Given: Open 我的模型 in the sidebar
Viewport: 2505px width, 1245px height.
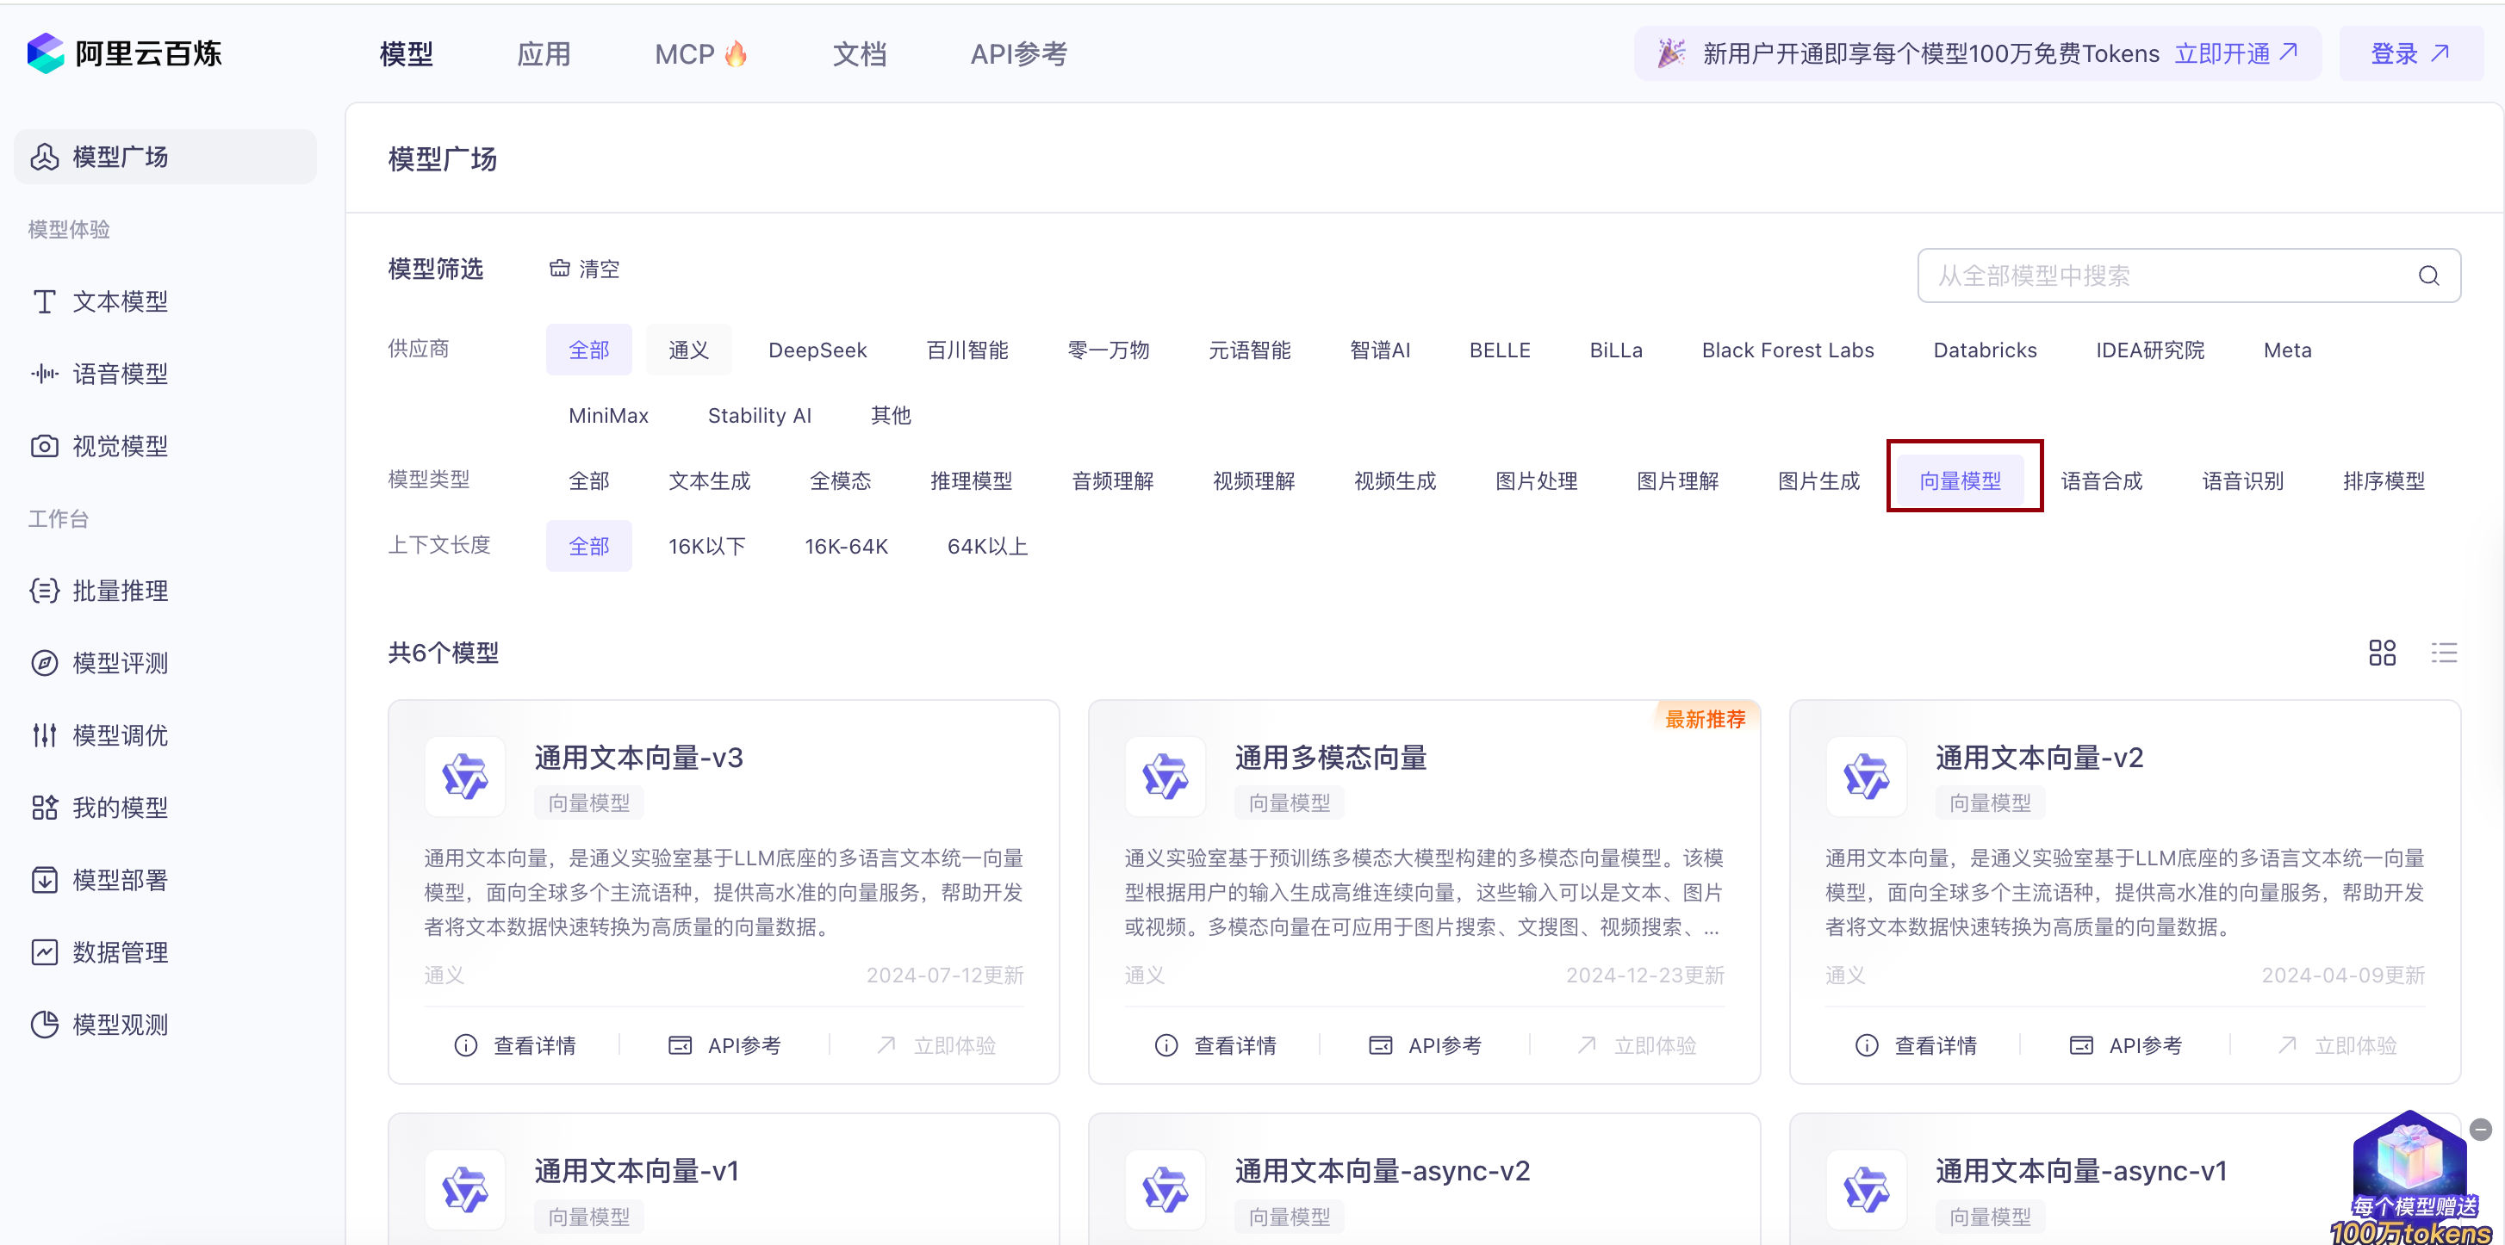Looking at the screenshot, I should pos(165,808).
